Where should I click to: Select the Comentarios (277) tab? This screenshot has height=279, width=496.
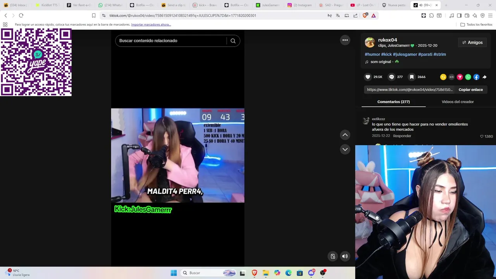point(393,102)
